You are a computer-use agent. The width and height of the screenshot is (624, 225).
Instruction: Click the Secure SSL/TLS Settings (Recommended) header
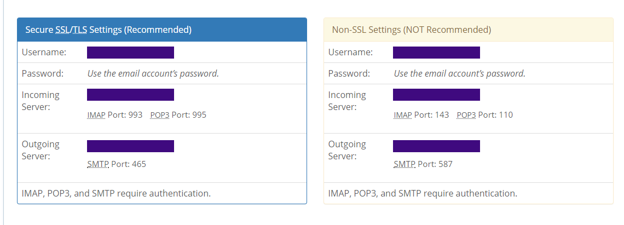[x=108, y=30]
